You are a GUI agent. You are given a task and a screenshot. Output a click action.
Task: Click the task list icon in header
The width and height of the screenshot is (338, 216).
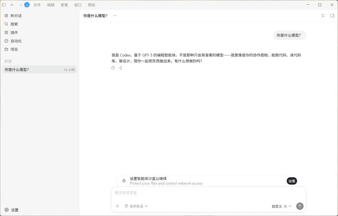[x=323, y=16]
